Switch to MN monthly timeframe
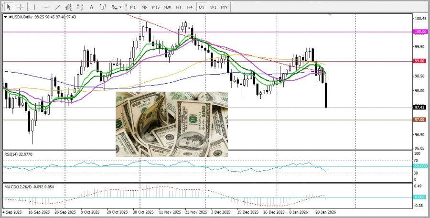430x218 pixels. [224, 7]
